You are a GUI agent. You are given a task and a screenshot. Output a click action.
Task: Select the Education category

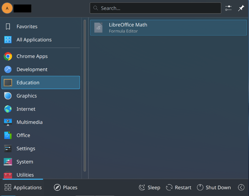coord(41,82)
